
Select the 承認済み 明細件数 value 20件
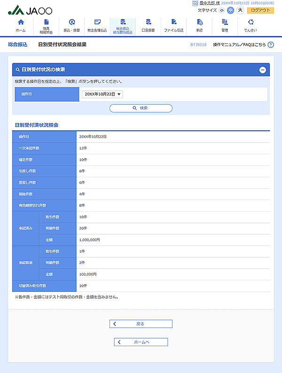pyautogui.click(x=83, y=228)
